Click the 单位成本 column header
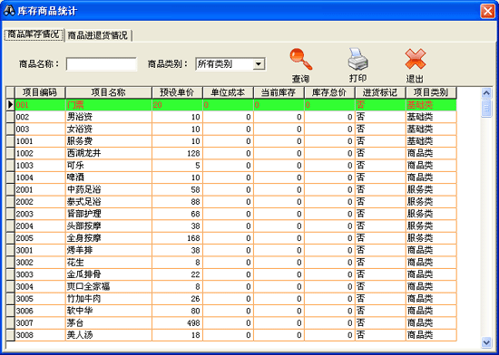499x355 pixels. click(228, 92)
